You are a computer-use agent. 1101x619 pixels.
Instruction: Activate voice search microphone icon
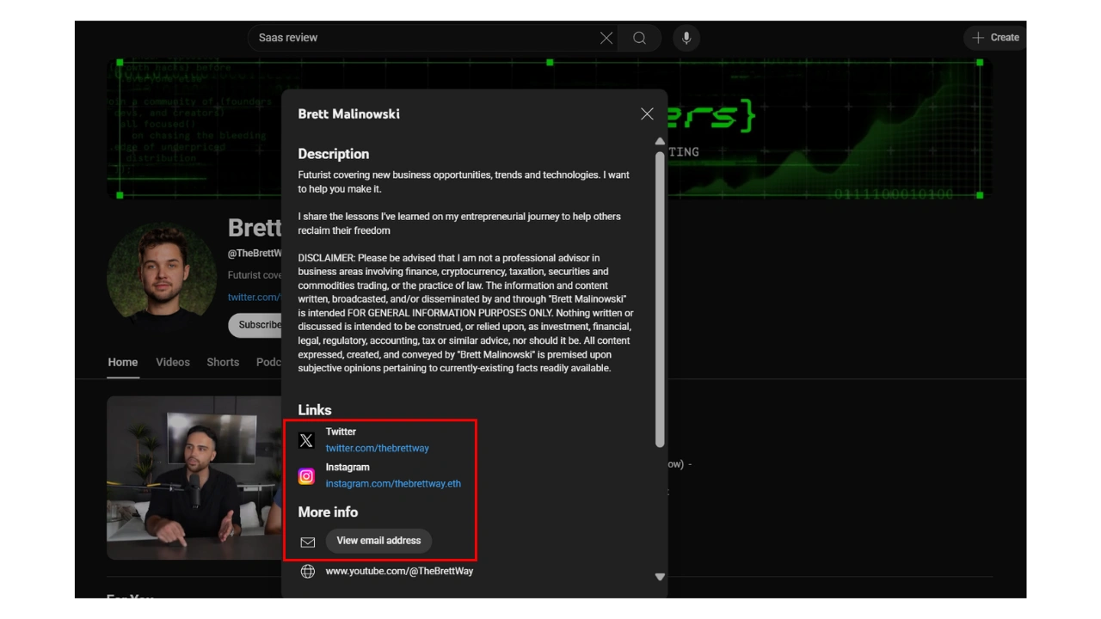[x=686, y=38]
